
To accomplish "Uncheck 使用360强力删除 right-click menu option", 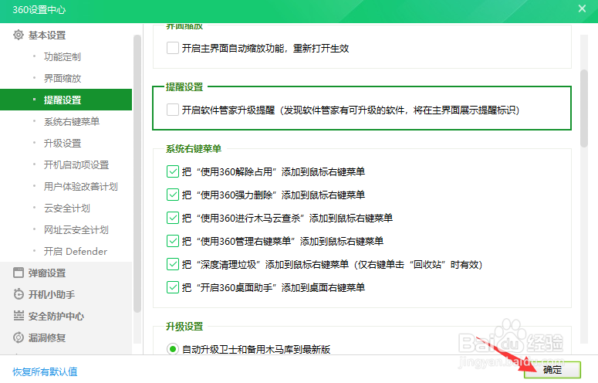I will [173, 195].
